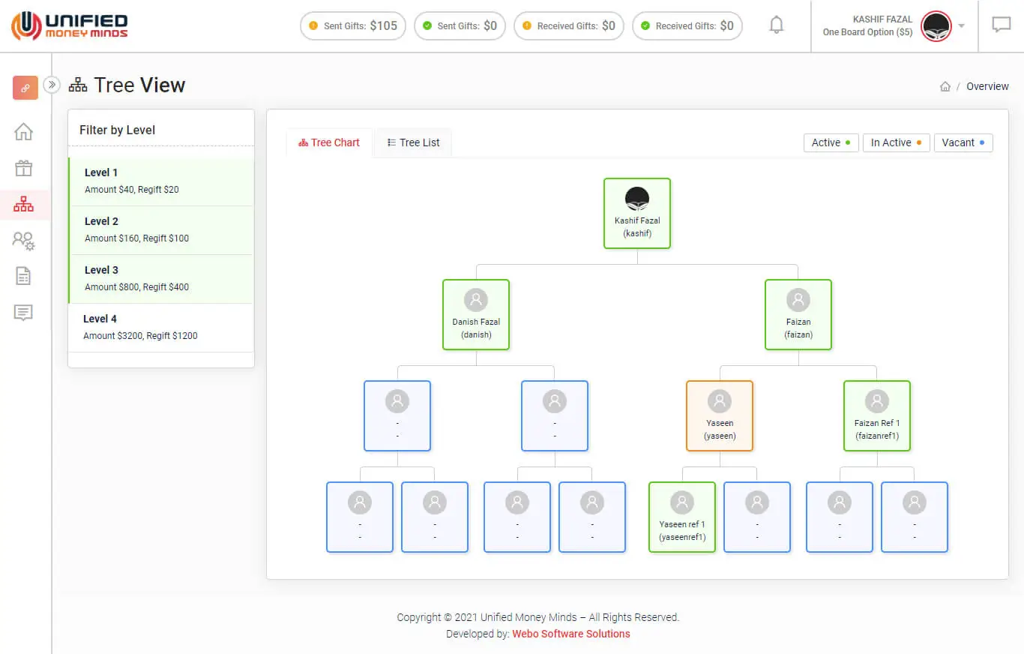Click the red link icon button
Screen dimensions: 1024x654
click(x=25, y=88)
